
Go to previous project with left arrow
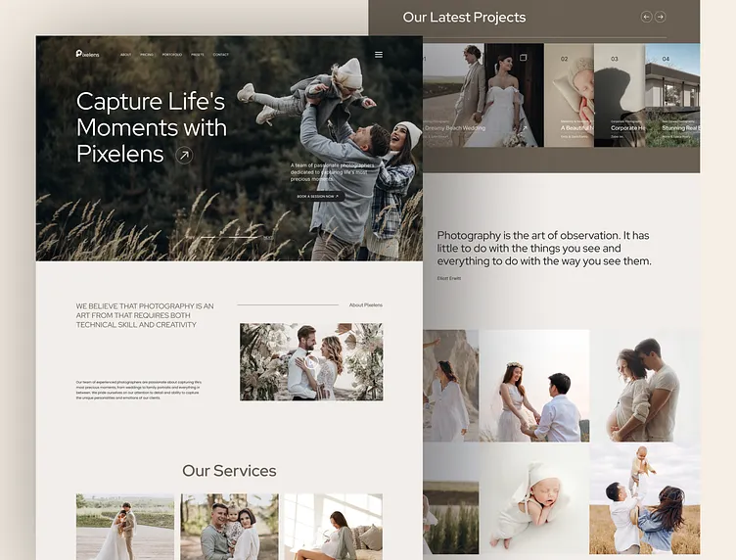(646, 17)
